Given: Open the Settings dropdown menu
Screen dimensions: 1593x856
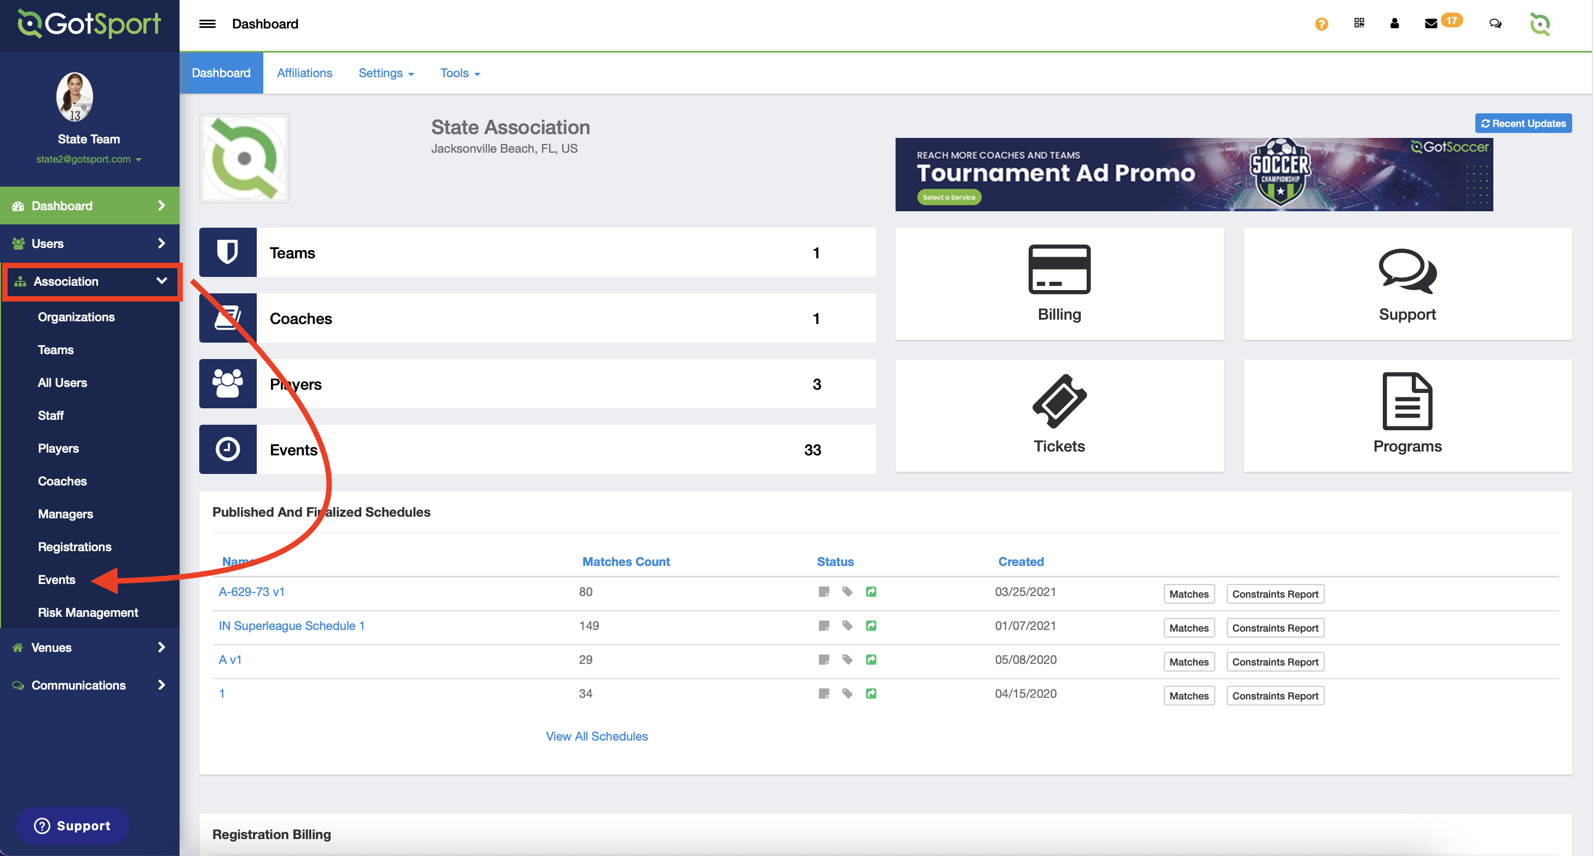Looking at the screenshot, I should tap(385, 72).
